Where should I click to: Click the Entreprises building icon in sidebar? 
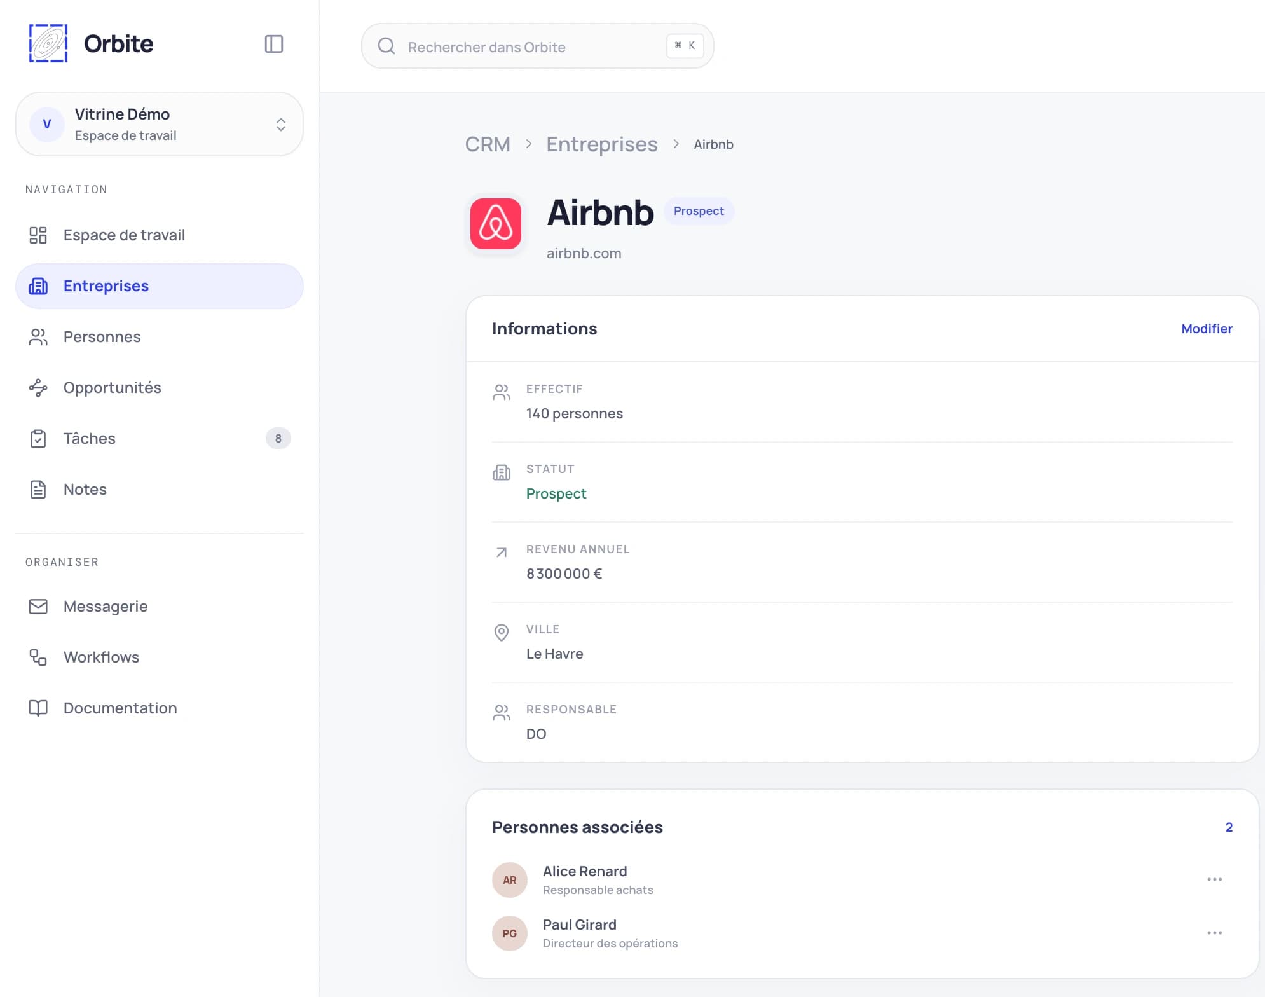[x=38, y=286]
